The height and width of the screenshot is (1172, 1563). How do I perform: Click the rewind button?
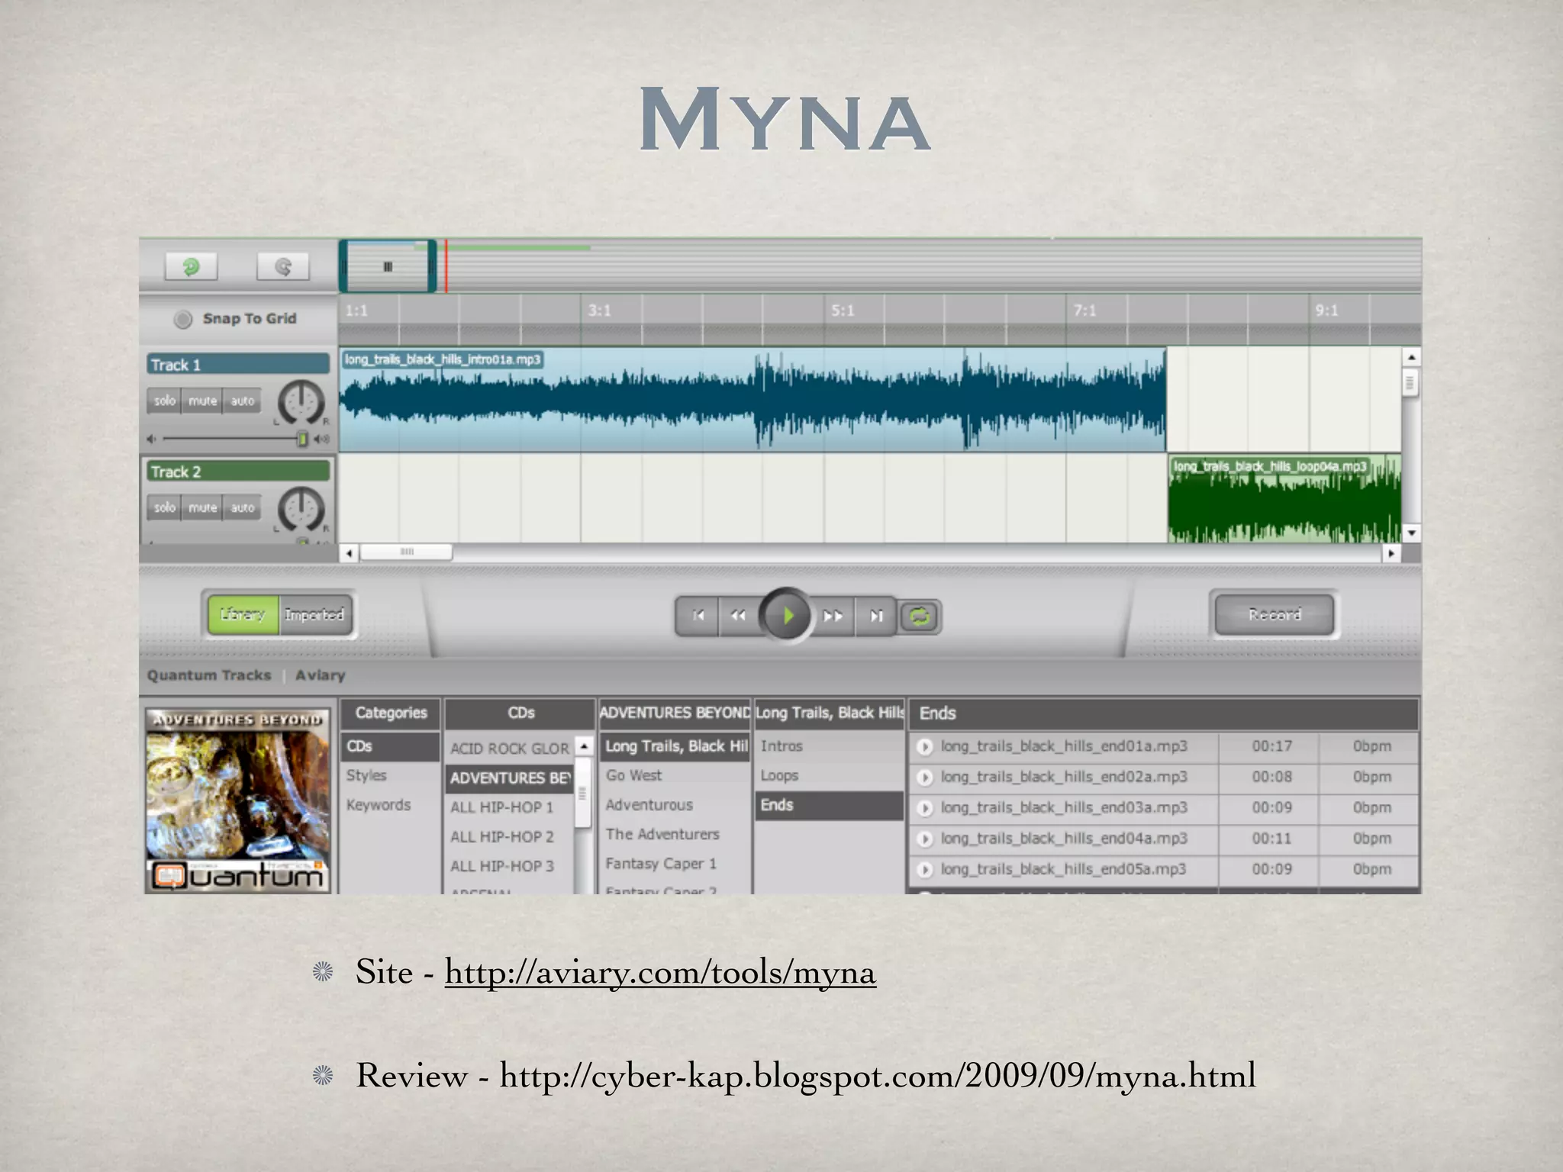738,616
